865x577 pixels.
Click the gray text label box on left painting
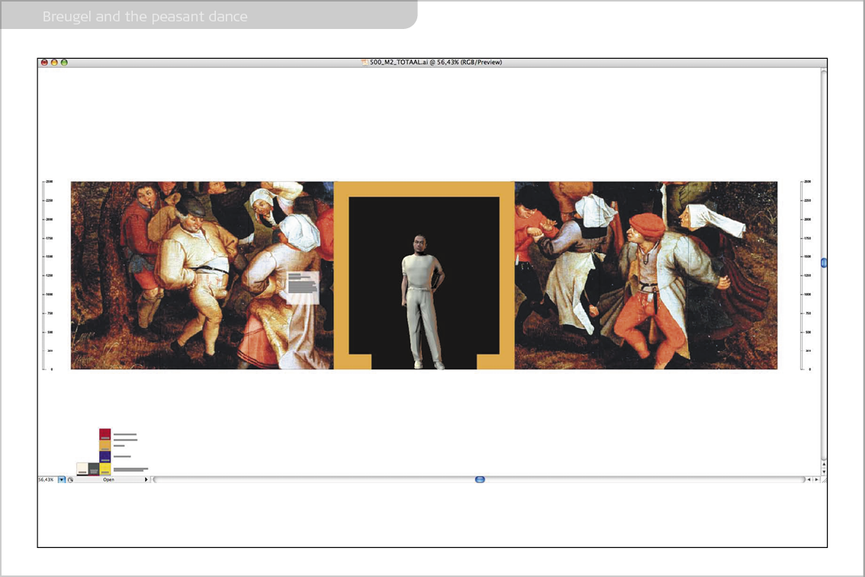point(303,288)
